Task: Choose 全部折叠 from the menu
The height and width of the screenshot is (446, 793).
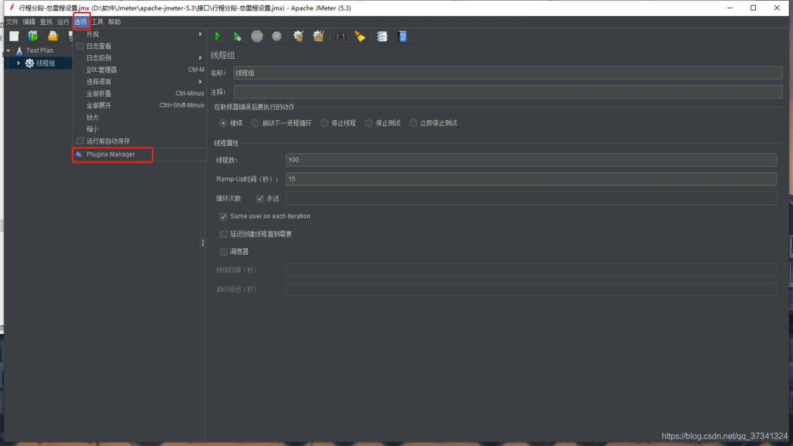Action: pos(140,94)
